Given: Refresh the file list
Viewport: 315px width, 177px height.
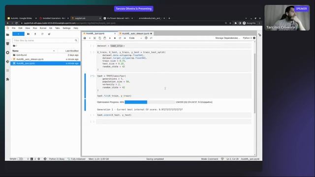Looking at the screenshot, I should coord(42,34).
